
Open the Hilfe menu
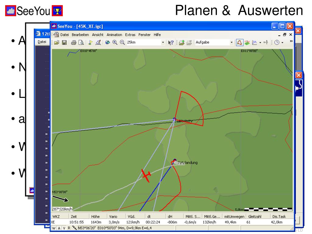pyautogui.click(x=157, y=35)
